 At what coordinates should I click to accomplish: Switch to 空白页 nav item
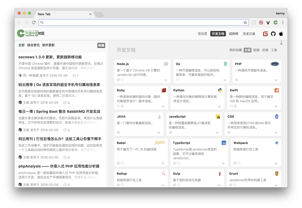coord(203,34)
